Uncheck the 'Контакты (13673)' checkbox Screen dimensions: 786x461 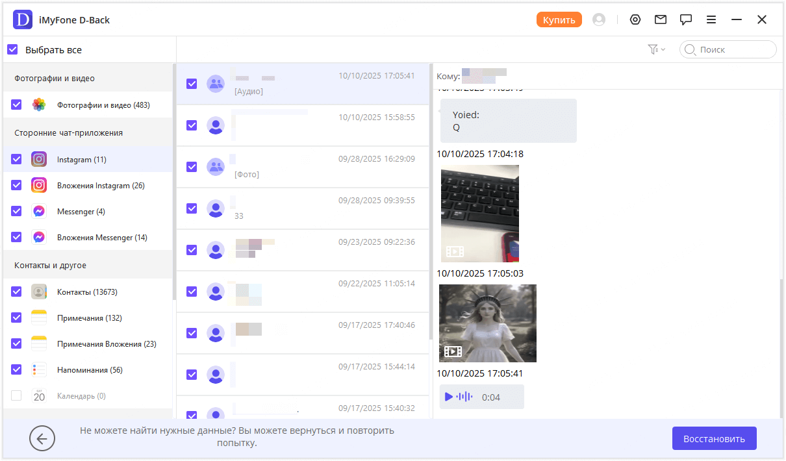pyautogui.click(x=17, y=292)
